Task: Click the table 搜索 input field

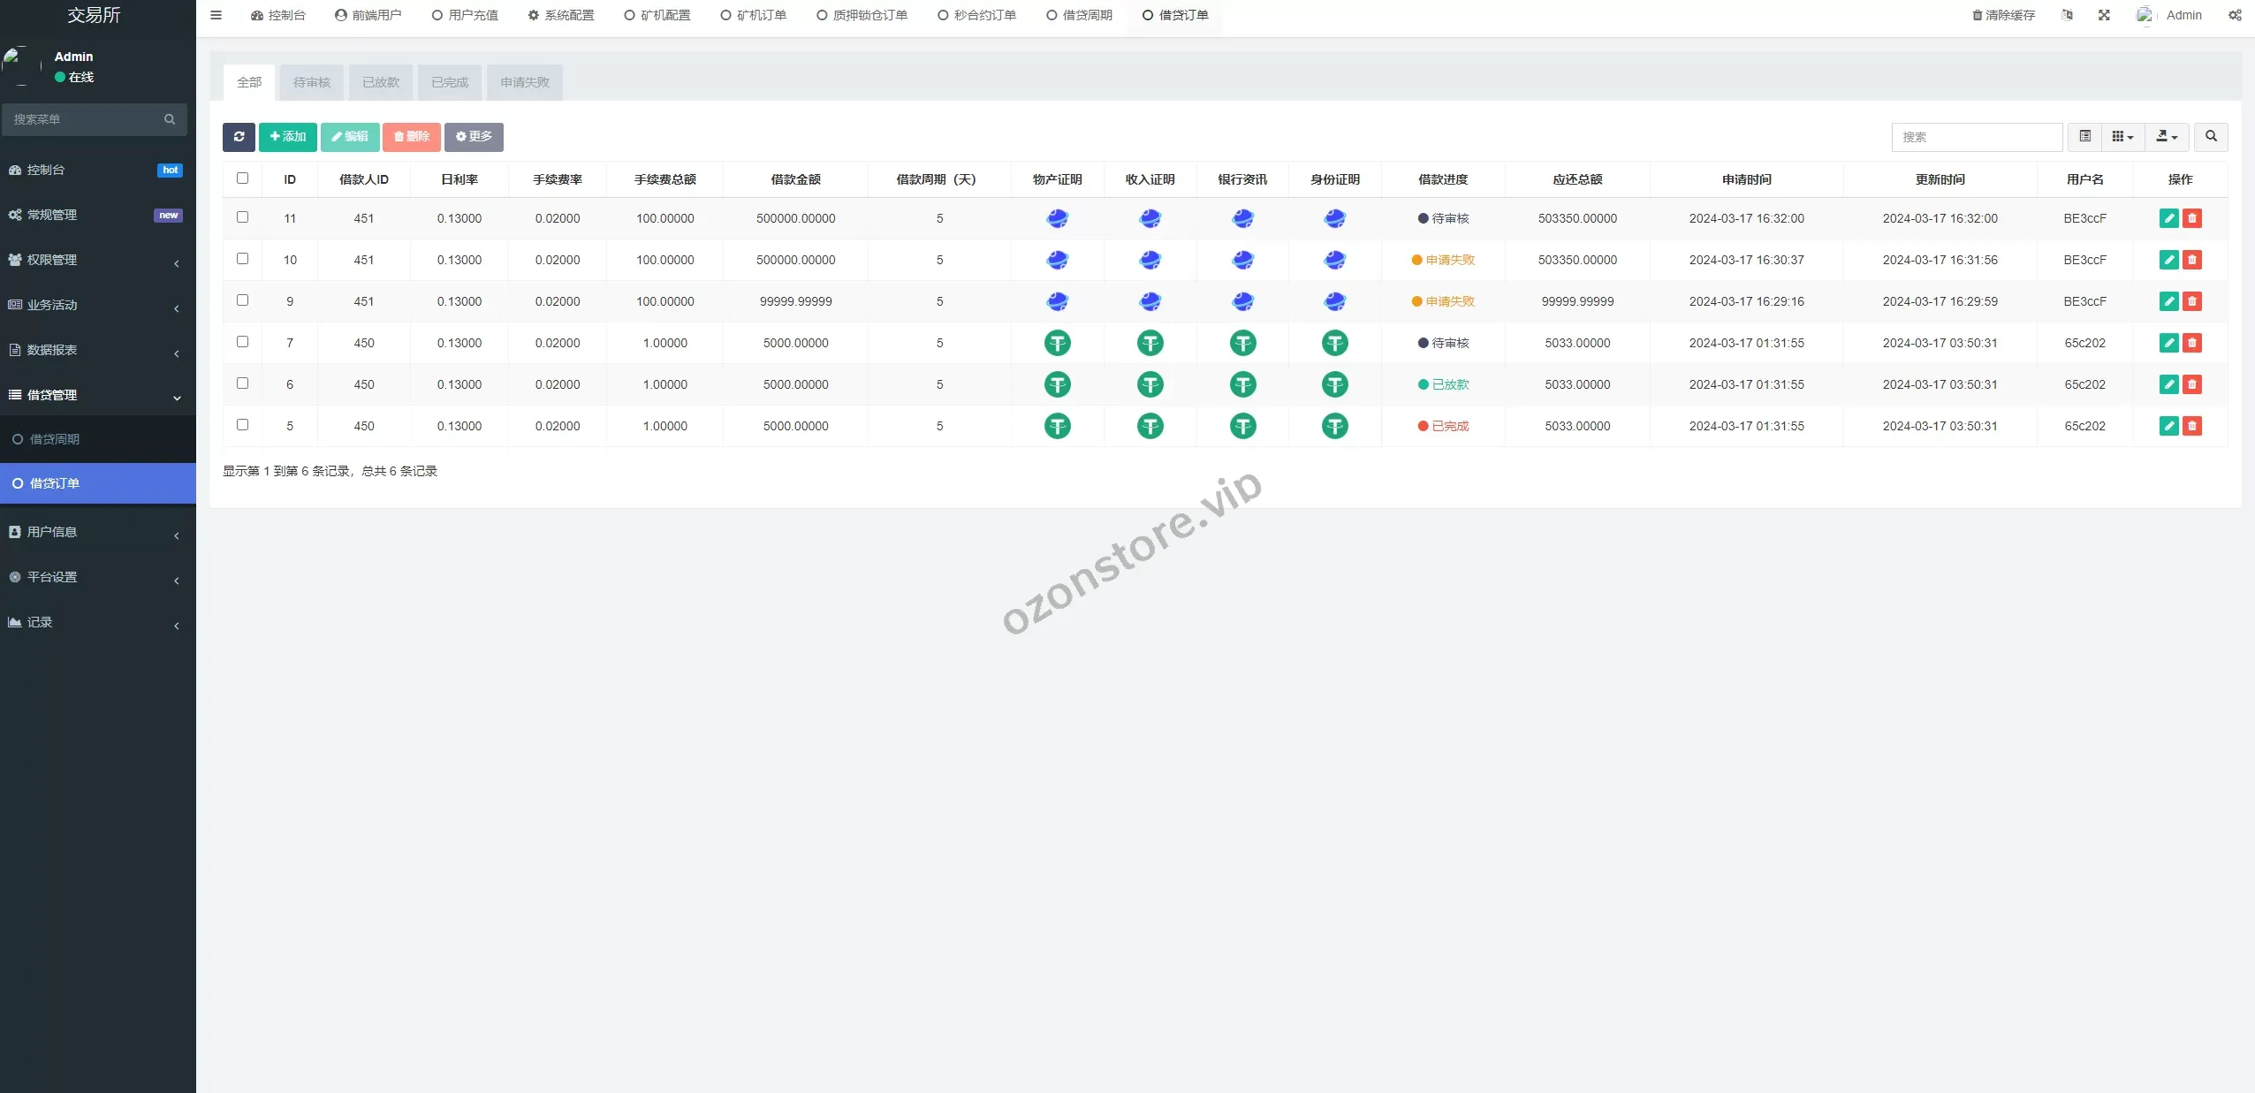Action: pos(1976,137)
